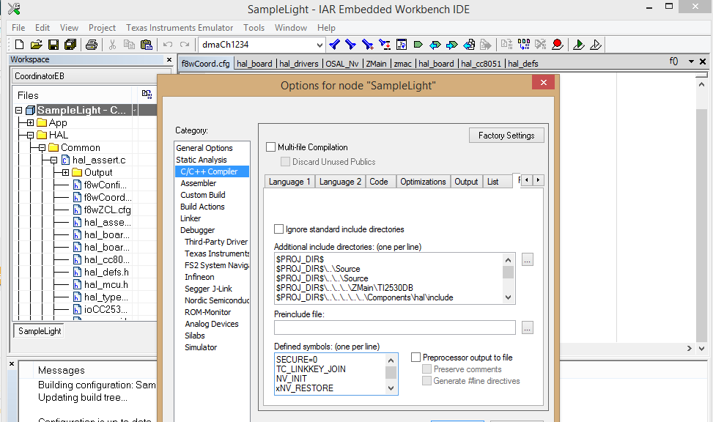Open the Texas Instruments Emulator menu
Screen dimensions: 713x422
coord(179,28)
